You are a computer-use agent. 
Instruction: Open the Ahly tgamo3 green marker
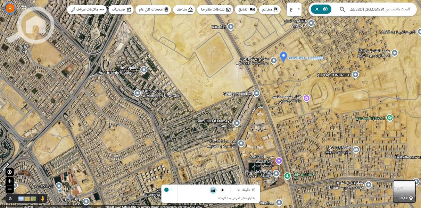tap(287, 176)
